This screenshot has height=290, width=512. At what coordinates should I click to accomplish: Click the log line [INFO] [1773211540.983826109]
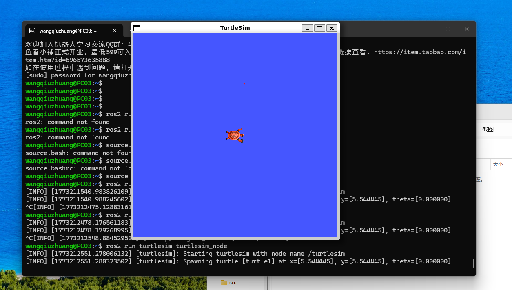tap(78, 192)
